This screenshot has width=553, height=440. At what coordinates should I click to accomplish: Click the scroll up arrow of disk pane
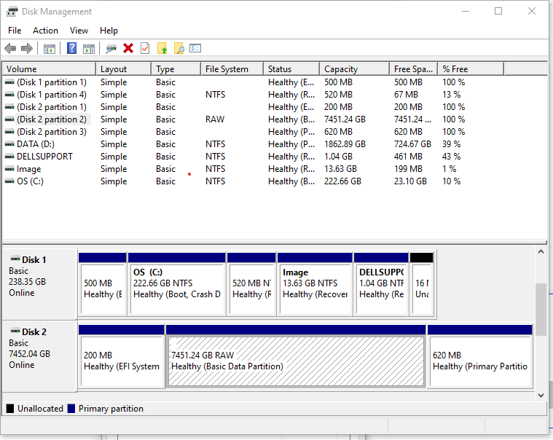[541, 252]
